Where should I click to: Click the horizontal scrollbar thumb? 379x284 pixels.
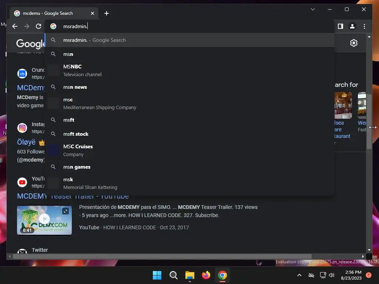point(162,257)
